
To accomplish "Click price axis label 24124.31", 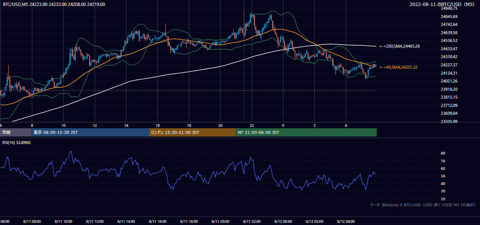I will tap(449, 73).
